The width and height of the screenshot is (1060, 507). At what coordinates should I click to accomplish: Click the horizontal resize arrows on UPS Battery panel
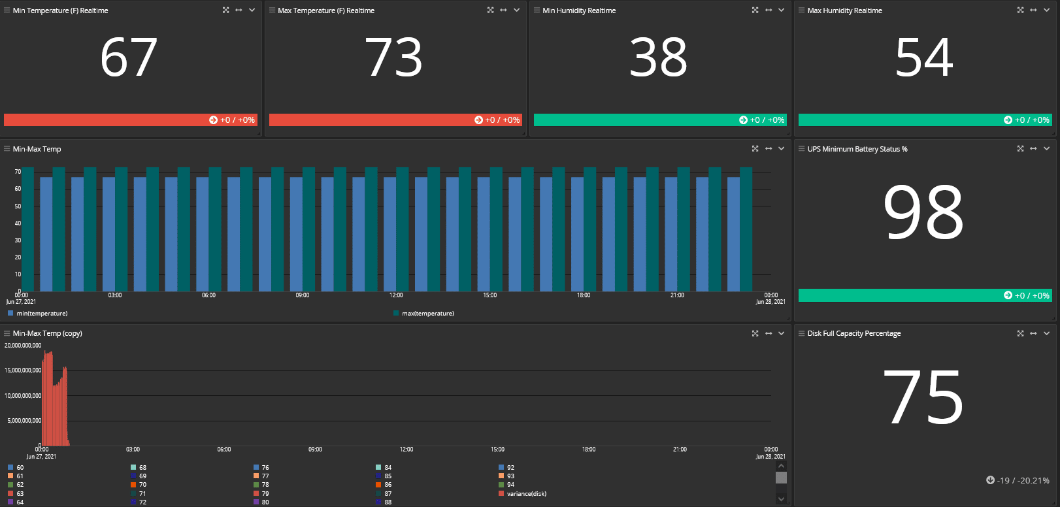(x=1033, y=149)
